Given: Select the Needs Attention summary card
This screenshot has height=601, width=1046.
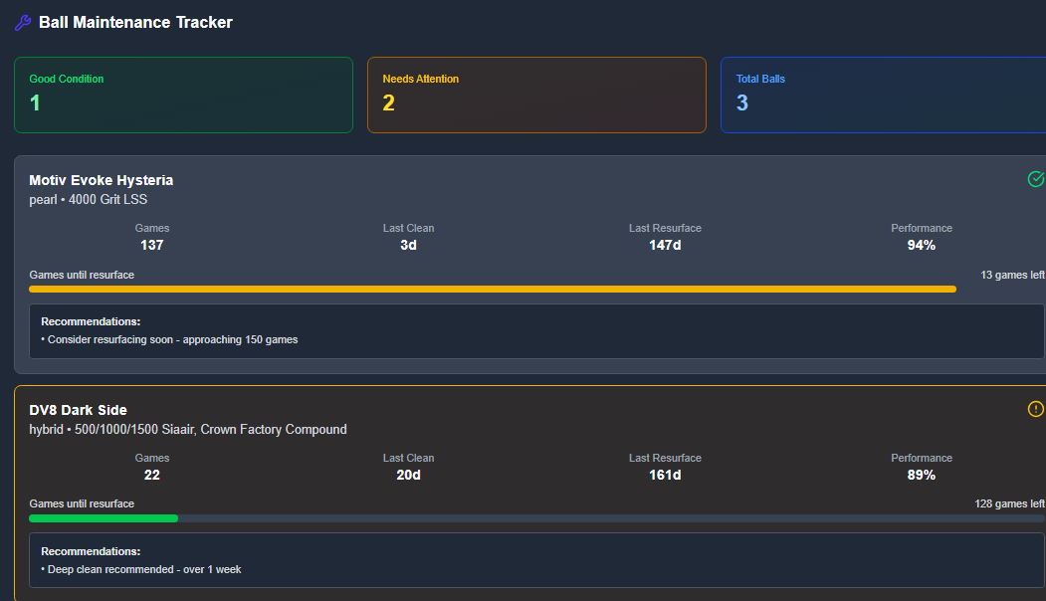Looking at the screenshot, I should pyautogui.click(x=536, y=95).
